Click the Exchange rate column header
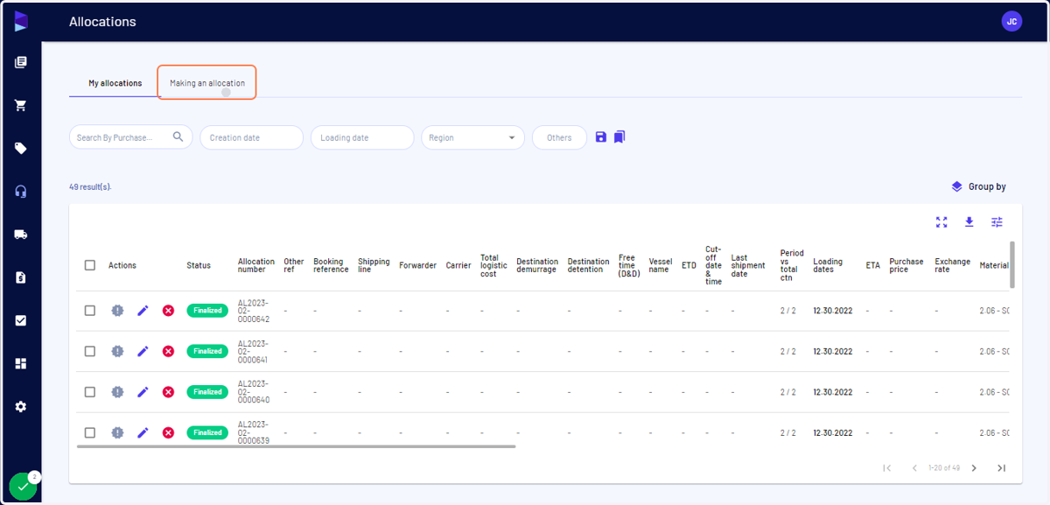This screenshot has width=1050, height=505. 952,265
